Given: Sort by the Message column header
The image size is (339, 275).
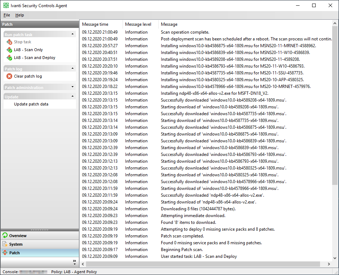Looking at the screenshot, I should click(x=245, y=24).
